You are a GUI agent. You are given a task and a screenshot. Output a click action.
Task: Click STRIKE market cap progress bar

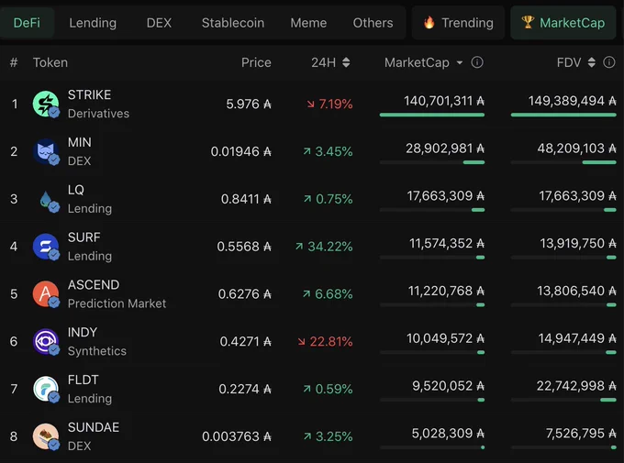[432, 115]
